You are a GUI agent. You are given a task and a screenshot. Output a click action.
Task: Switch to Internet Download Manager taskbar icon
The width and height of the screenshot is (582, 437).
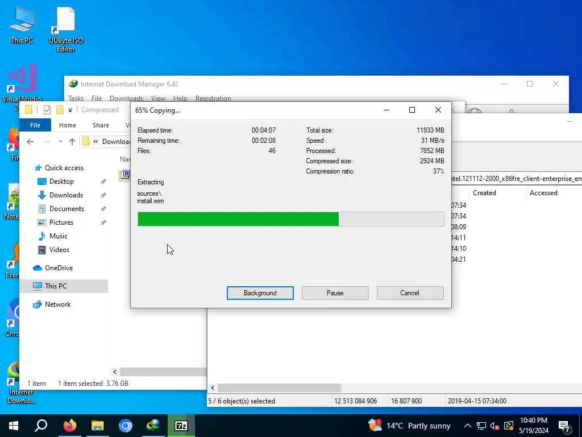[x=153, y=426]
